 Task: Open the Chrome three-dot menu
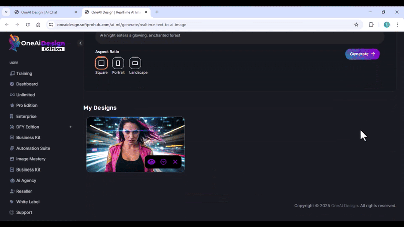pos(397,25)
